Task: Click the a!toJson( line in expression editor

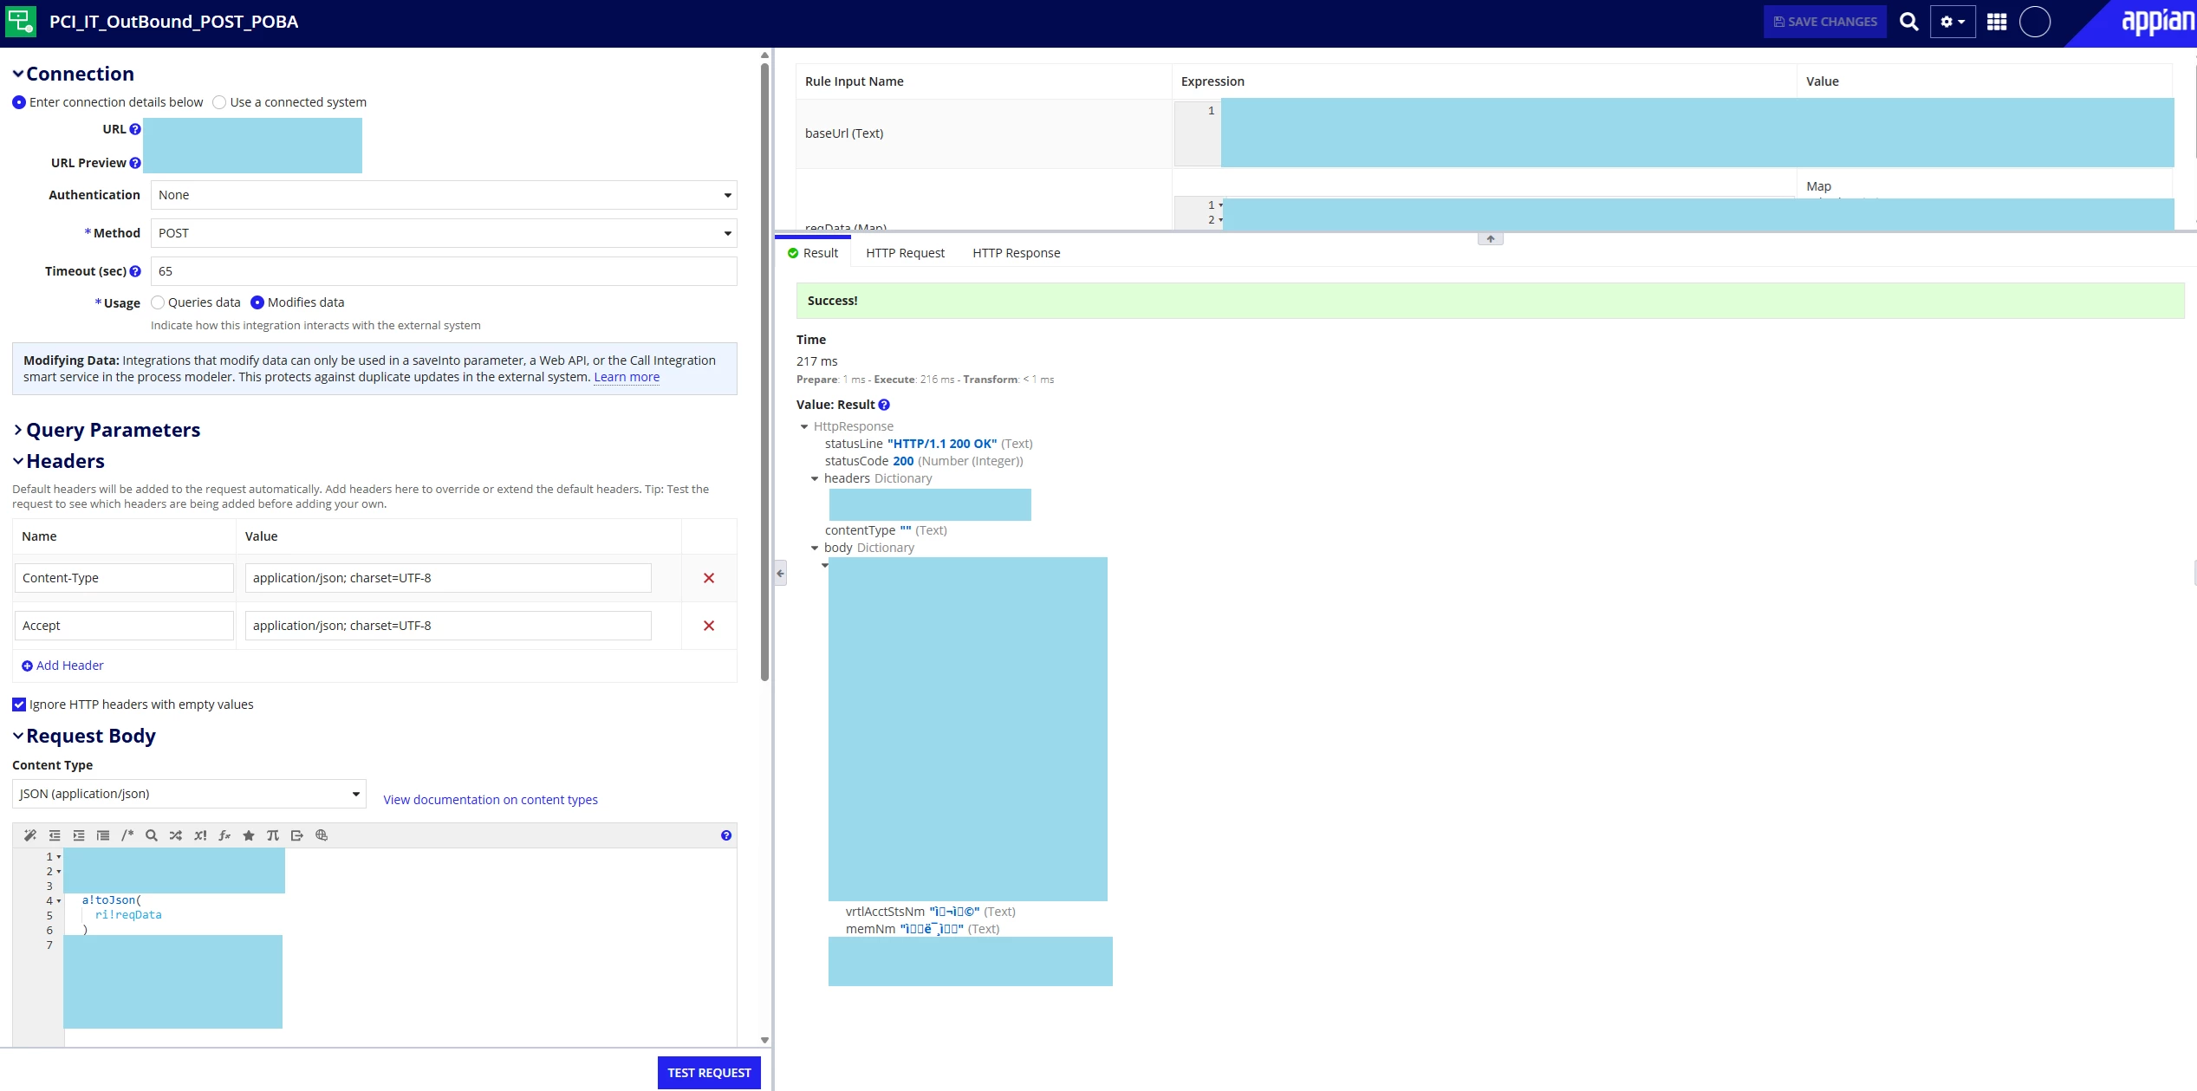Action: [112, 900]
